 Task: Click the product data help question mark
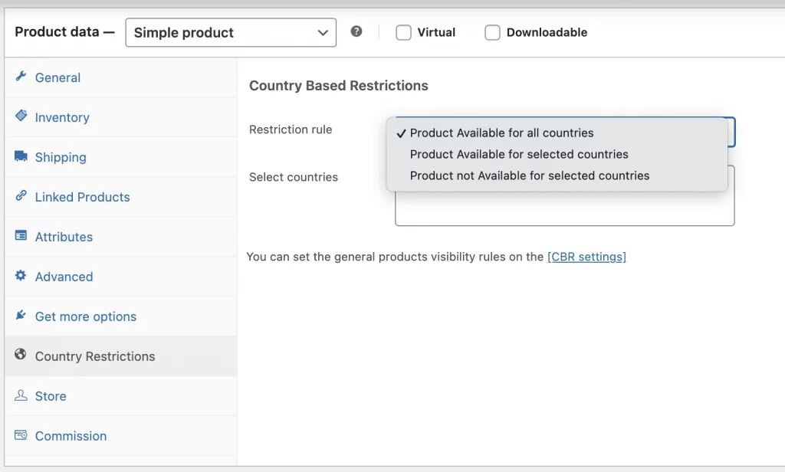tap(356, 32)
